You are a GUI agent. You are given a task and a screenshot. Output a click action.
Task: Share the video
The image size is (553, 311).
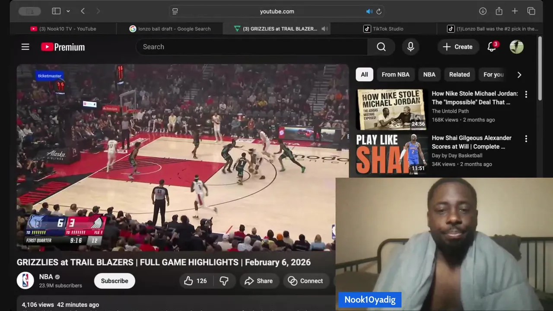259,281
